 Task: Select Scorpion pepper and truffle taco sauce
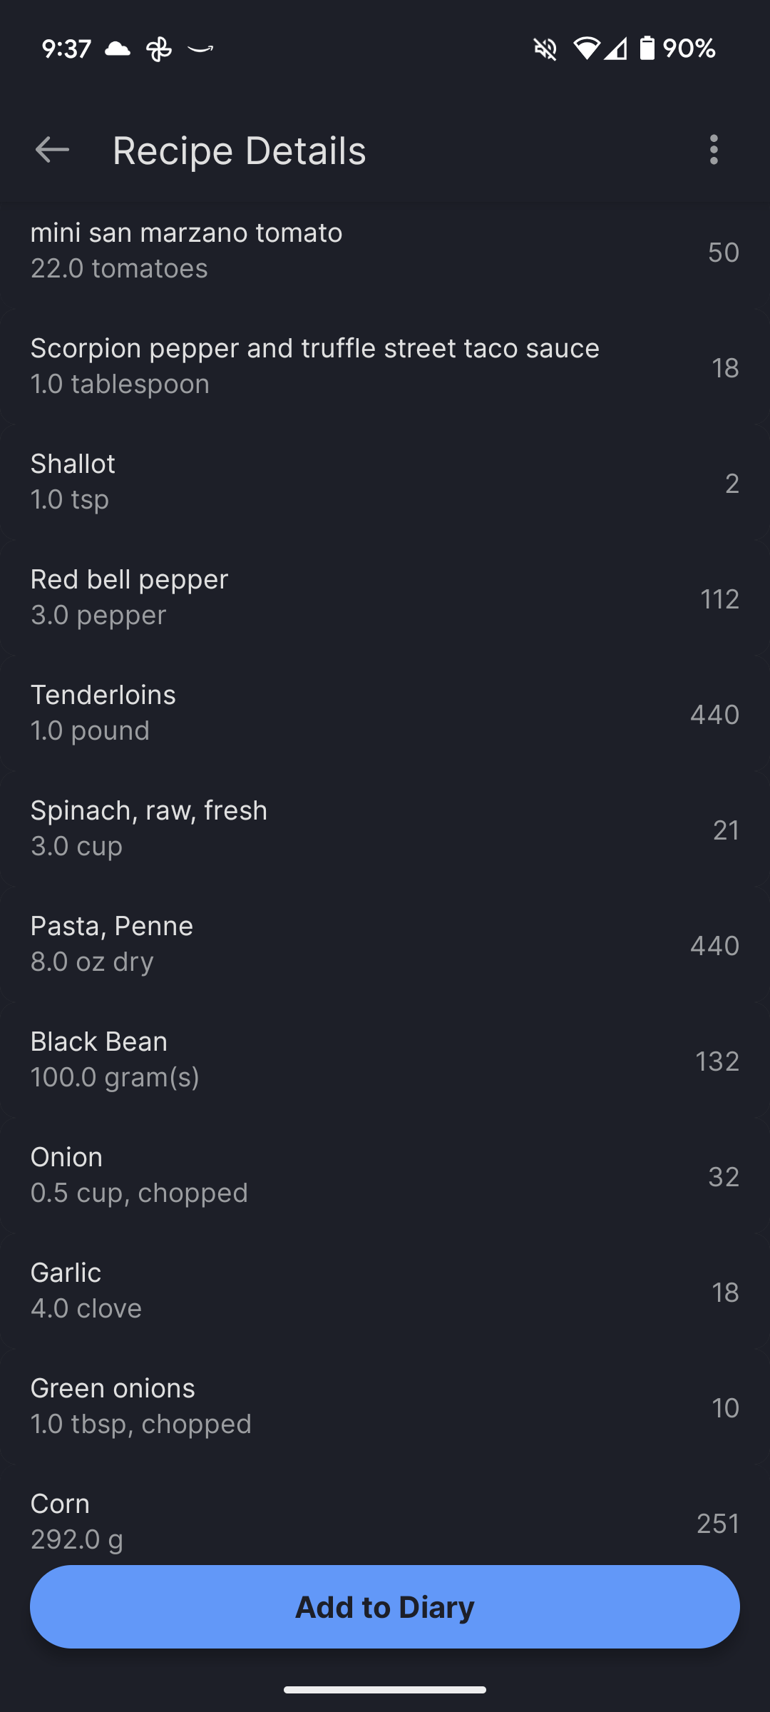tap(385, 366)
